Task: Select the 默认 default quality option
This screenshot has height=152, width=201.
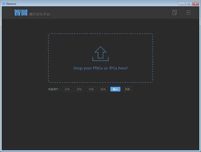Action: [x=115, y=89]
